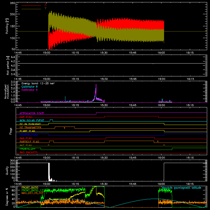210x210 pixels.
Task: Click the 300 tick on Quality axis
Action: [x=13, y=161]
